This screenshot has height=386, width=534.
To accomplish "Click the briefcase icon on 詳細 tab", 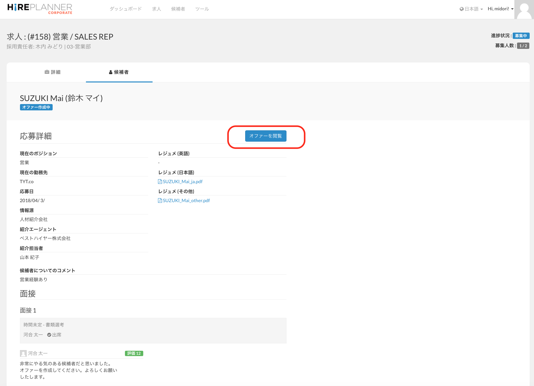I will tap(47, 72).
